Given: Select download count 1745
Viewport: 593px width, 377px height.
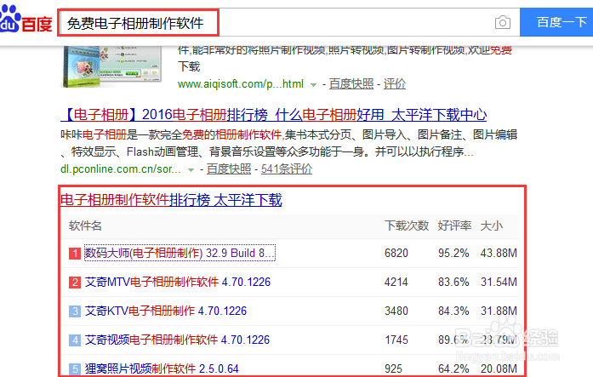Looking at the screenshot, I should pyautogui.click(x=396, y=340).
